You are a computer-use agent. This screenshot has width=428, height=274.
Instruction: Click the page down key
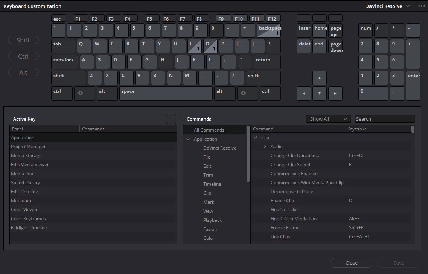point(335,46)
